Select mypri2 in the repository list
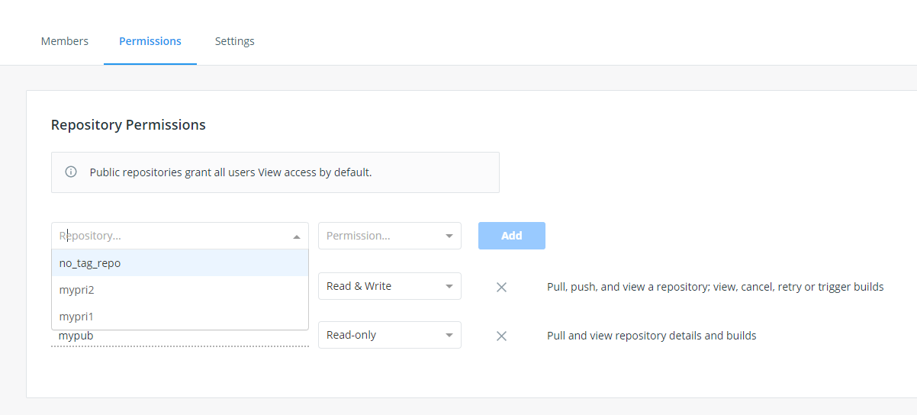 coord(77,290)
